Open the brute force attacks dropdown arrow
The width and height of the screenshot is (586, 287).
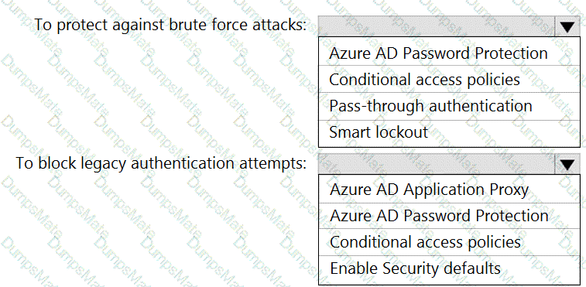tap(567, 26)
